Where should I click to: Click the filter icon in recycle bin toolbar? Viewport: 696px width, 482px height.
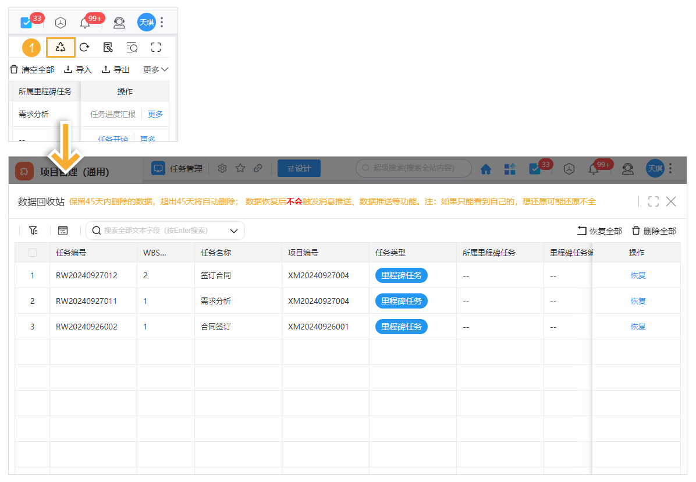tap(33, 231)
